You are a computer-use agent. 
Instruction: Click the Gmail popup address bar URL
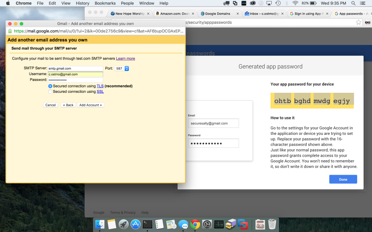98,31
